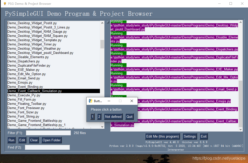
Task: Maximize the PSG Demo main window
Action: click(x=231, y=3)
